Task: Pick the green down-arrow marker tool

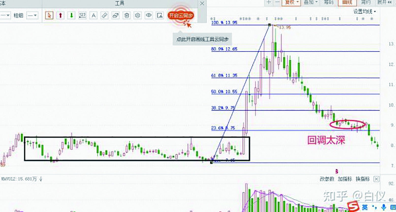Action: 71,16
